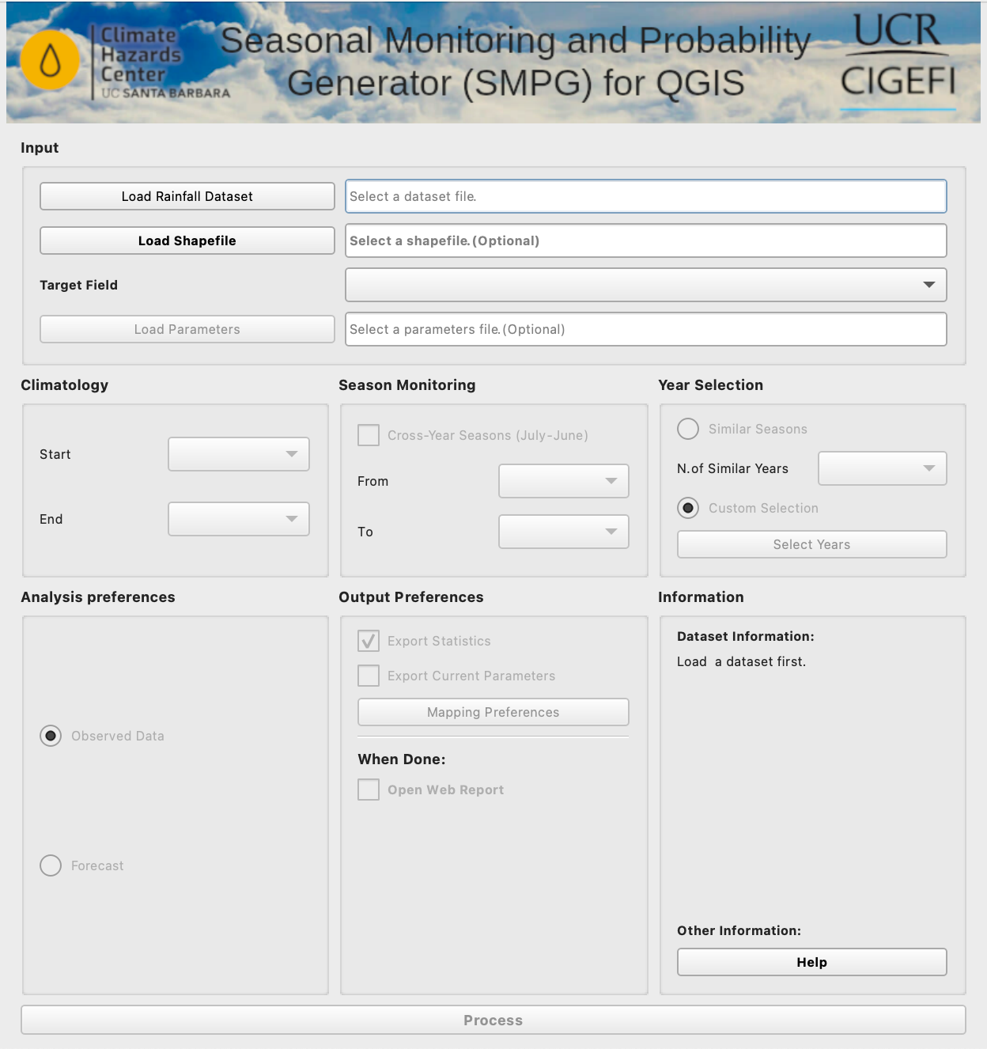Click the Load Shapefile button
This screenshot has width=987, height=1049.
187,240
